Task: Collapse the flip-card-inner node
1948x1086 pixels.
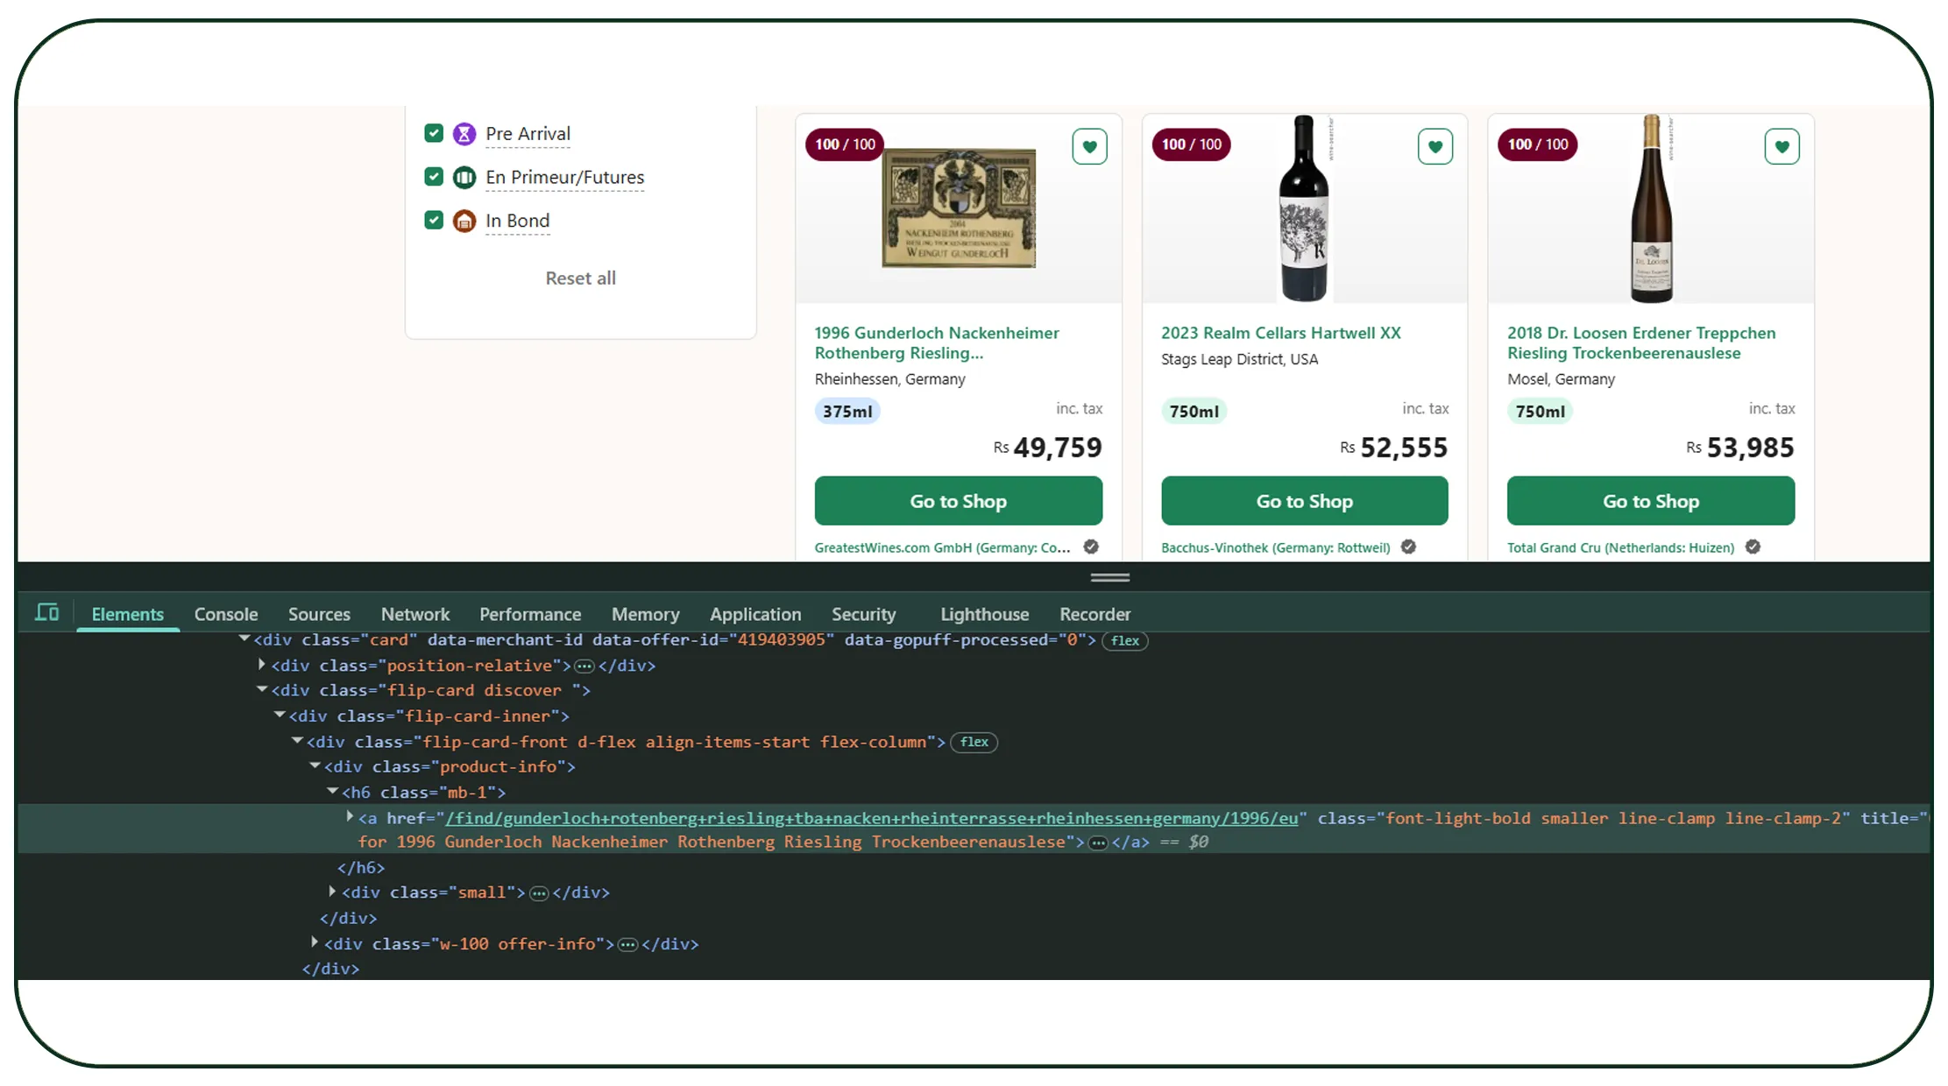Action: [280, 715]
